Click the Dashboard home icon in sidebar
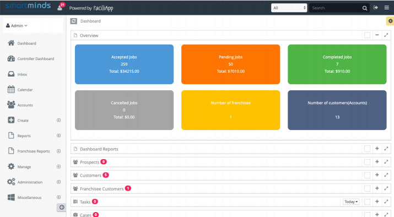 tap(11, 43)
